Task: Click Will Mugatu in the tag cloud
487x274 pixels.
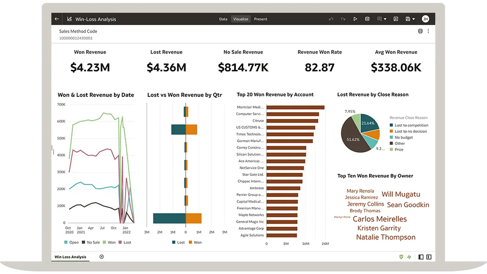Action: tap(401, 194)
